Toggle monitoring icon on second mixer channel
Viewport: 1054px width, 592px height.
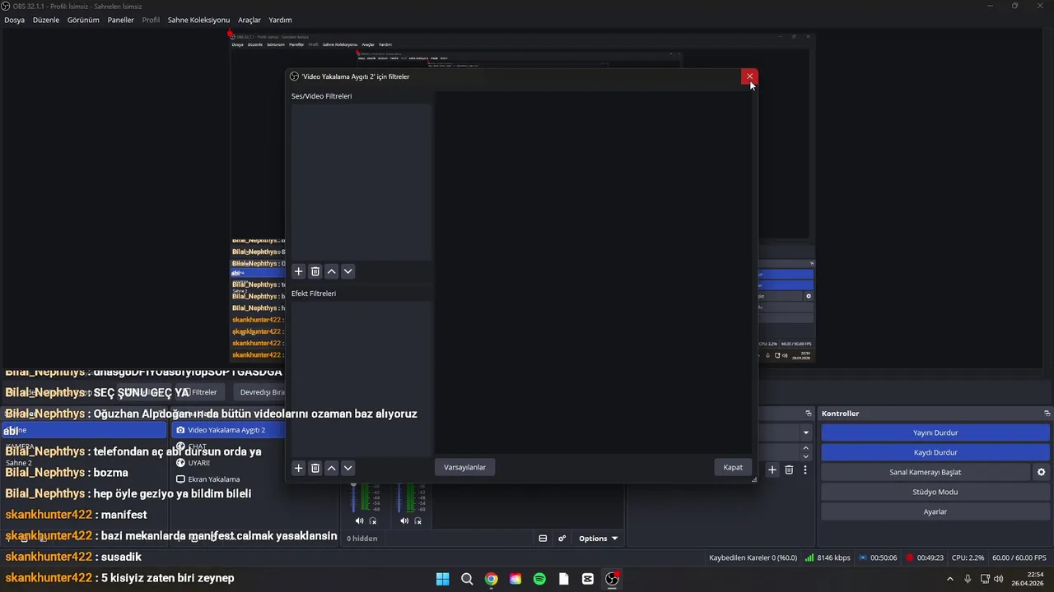click(417, 520)
